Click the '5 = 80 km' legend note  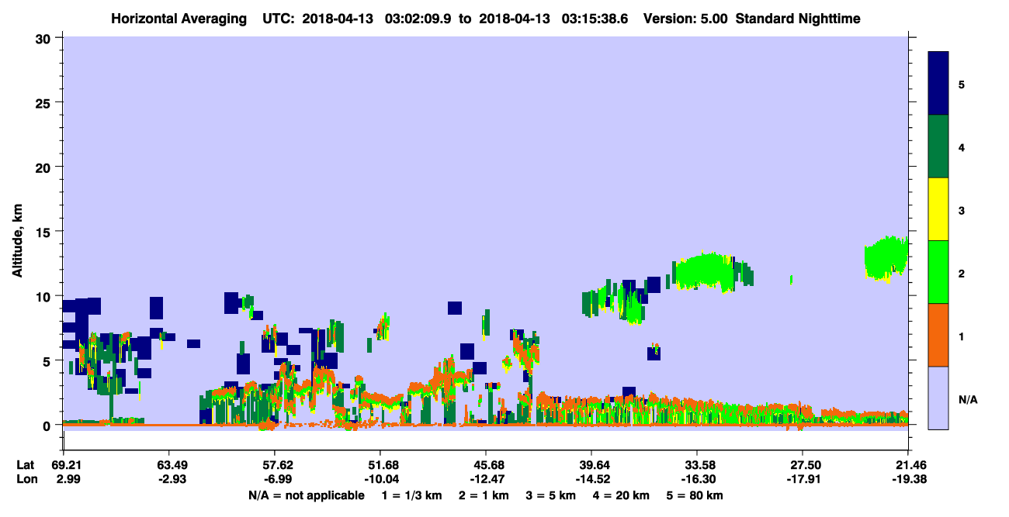click(x=694, y=495)
